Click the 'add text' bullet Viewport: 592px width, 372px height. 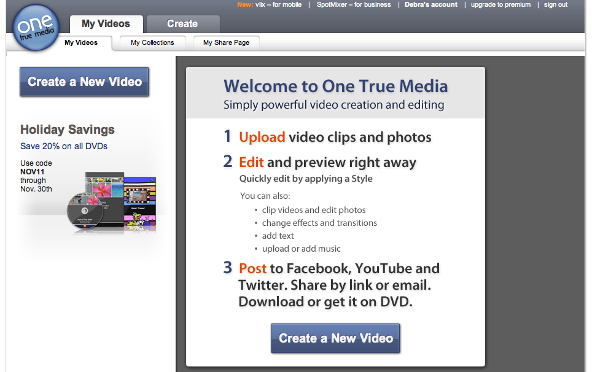(278, 236)
